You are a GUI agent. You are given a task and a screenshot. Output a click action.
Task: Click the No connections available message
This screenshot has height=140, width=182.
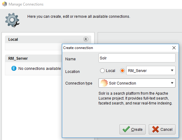tap(40, 69)
